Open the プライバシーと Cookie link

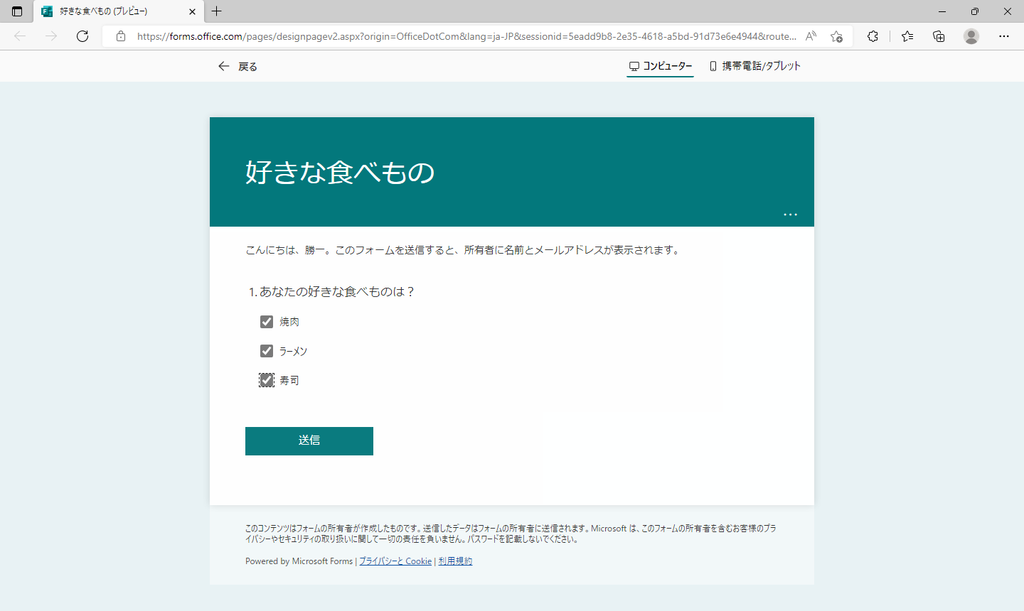tap(395, 561)
